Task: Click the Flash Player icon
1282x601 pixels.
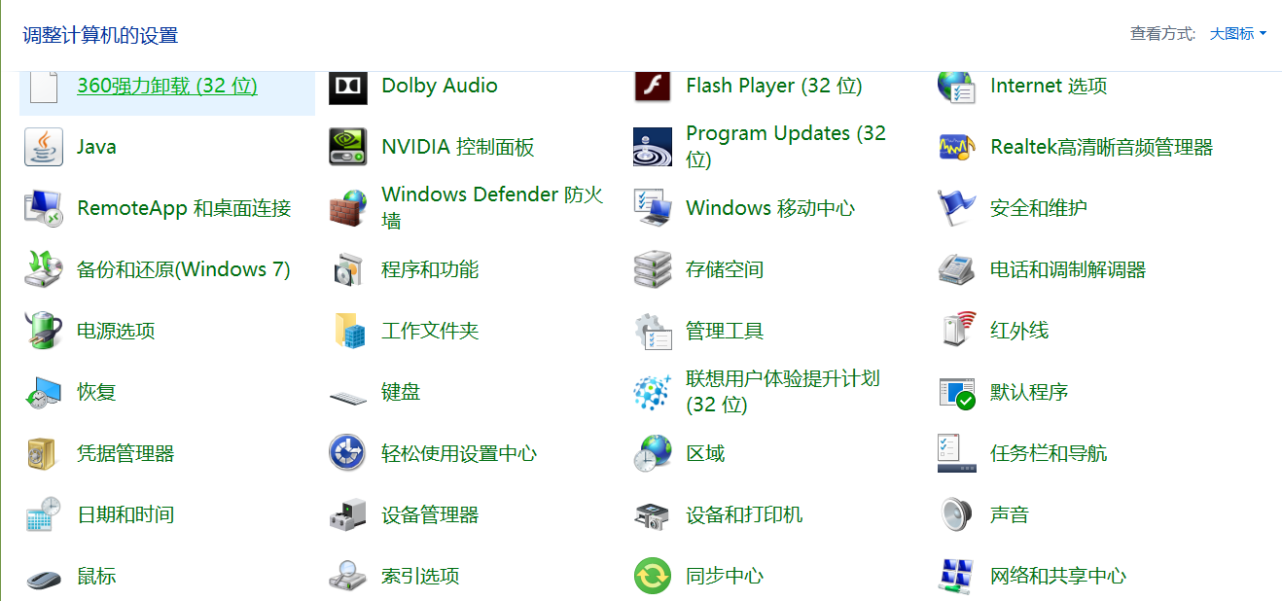Action: click(x=652, y=86)
